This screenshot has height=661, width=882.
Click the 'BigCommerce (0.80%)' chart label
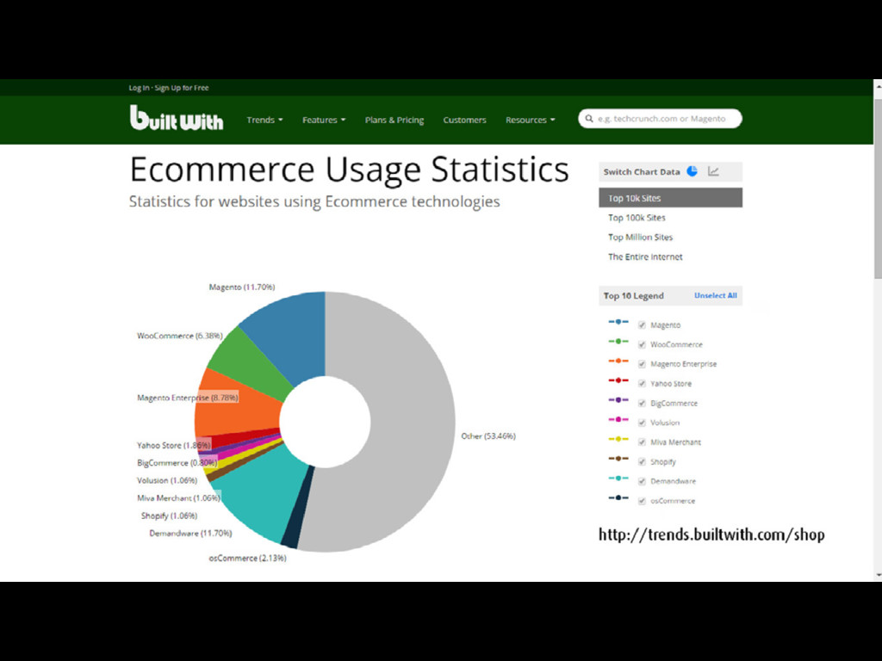pyautogui.click(x=177, y=463)
